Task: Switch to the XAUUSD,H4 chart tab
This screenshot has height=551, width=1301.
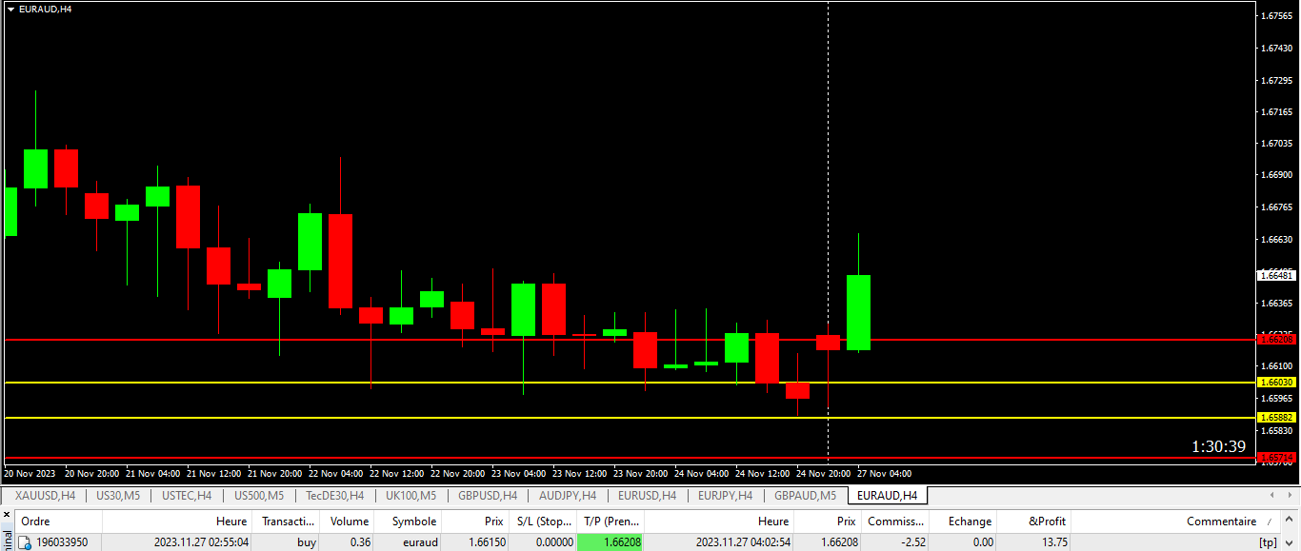Action: [45, 496]
